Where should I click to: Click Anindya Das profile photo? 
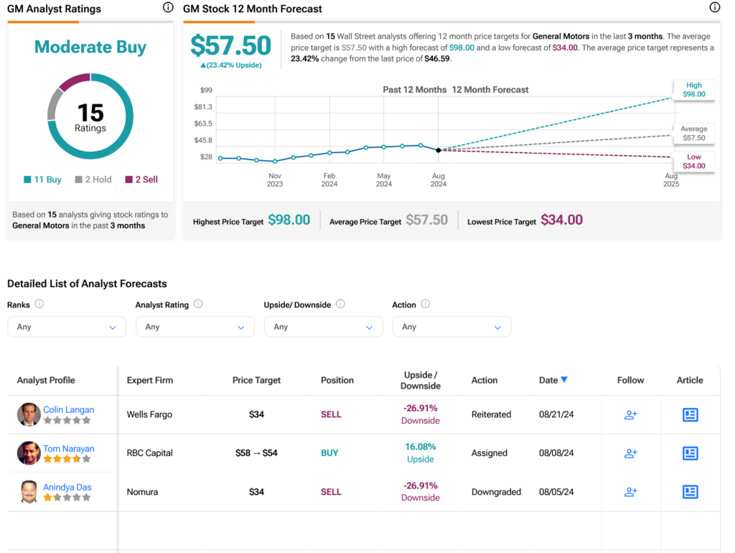(29, 492)
